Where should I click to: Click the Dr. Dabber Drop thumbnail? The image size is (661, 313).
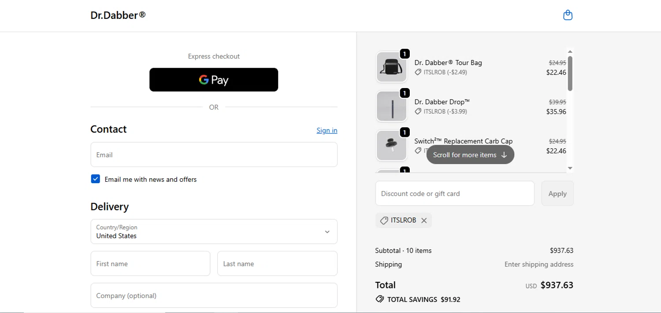tap(391, 106)
